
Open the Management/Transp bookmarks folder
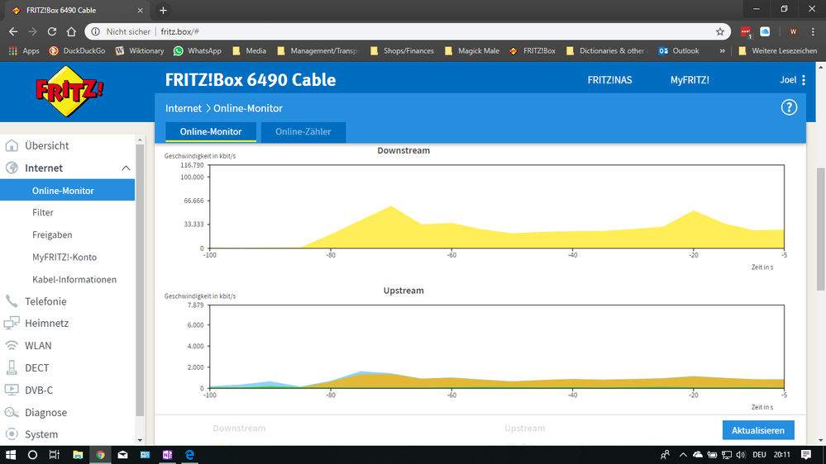(318, 51)
